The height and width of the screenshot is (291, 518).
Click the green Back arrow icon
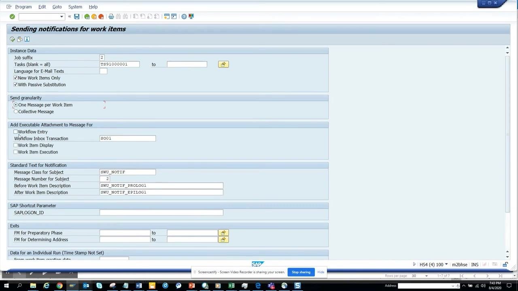coord(87,17)
